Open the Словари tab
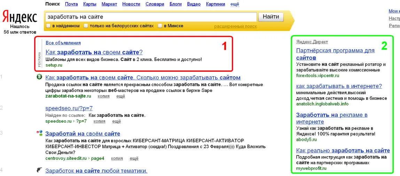This screenshot has width=400, height=176. pos(154,4)
